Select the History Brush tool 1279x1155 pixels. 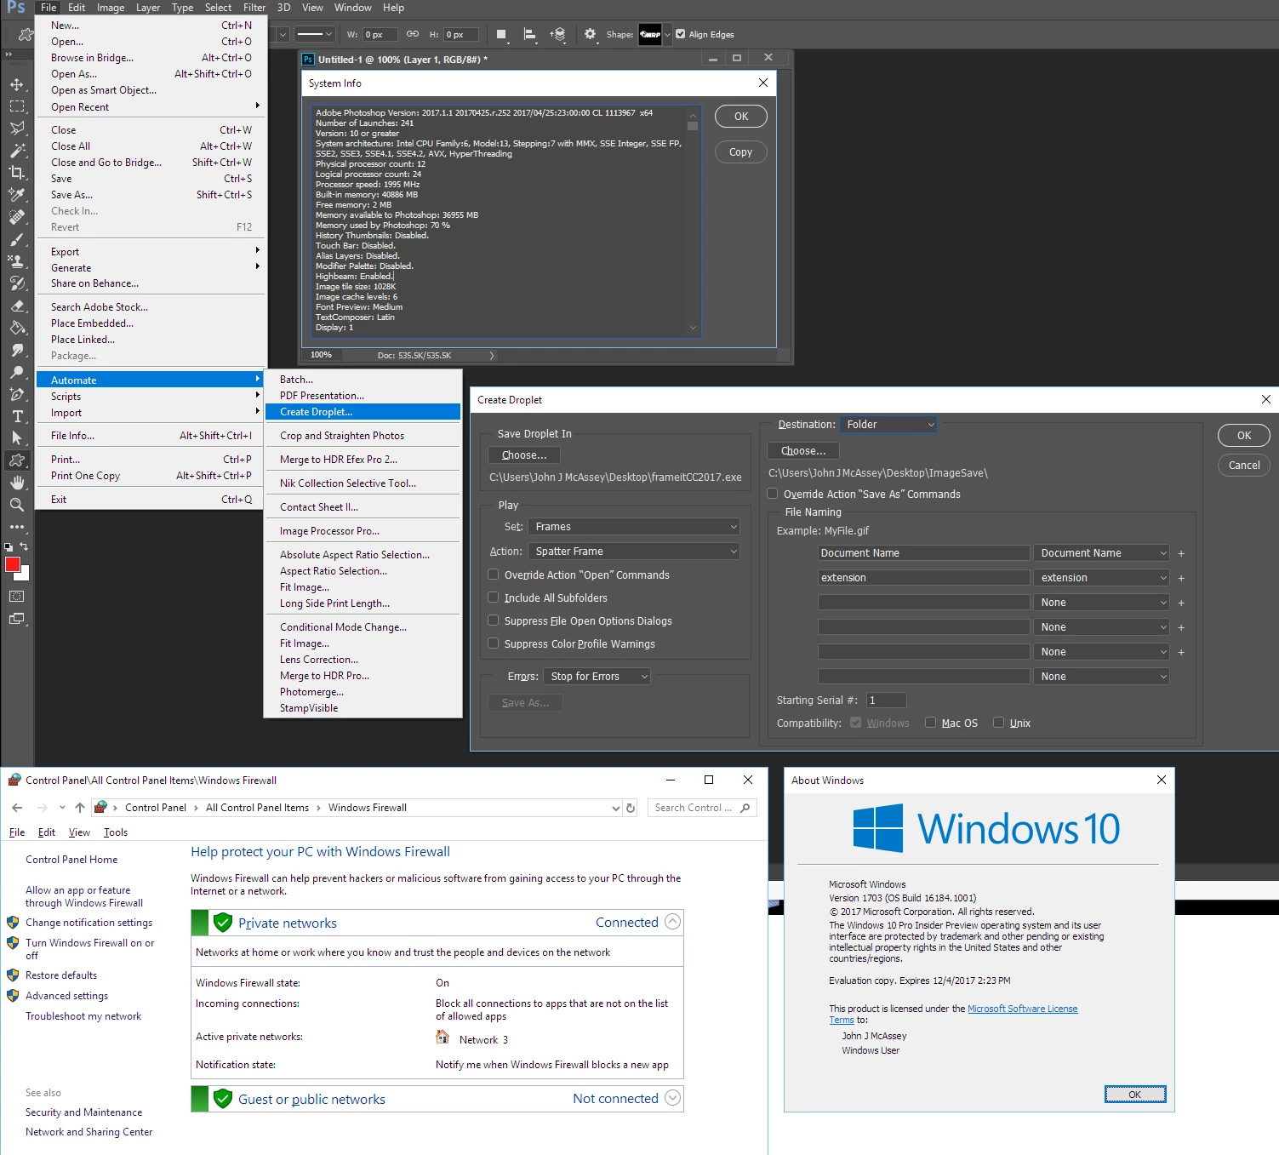[x=16, y=283]
